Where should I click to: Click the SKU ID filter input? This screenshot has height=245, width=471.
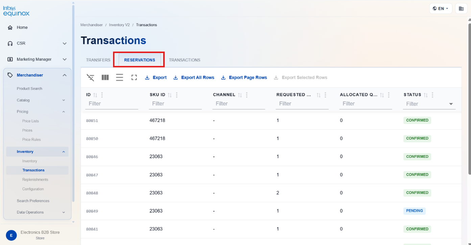[175, 104]
